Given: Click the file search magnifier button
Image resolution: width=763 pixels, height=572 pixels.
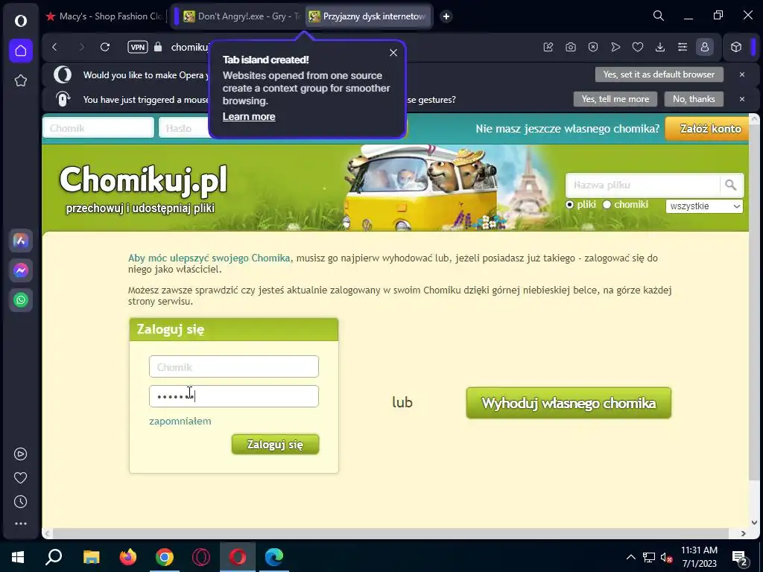Looking at the screenshot, I should 730,185.
